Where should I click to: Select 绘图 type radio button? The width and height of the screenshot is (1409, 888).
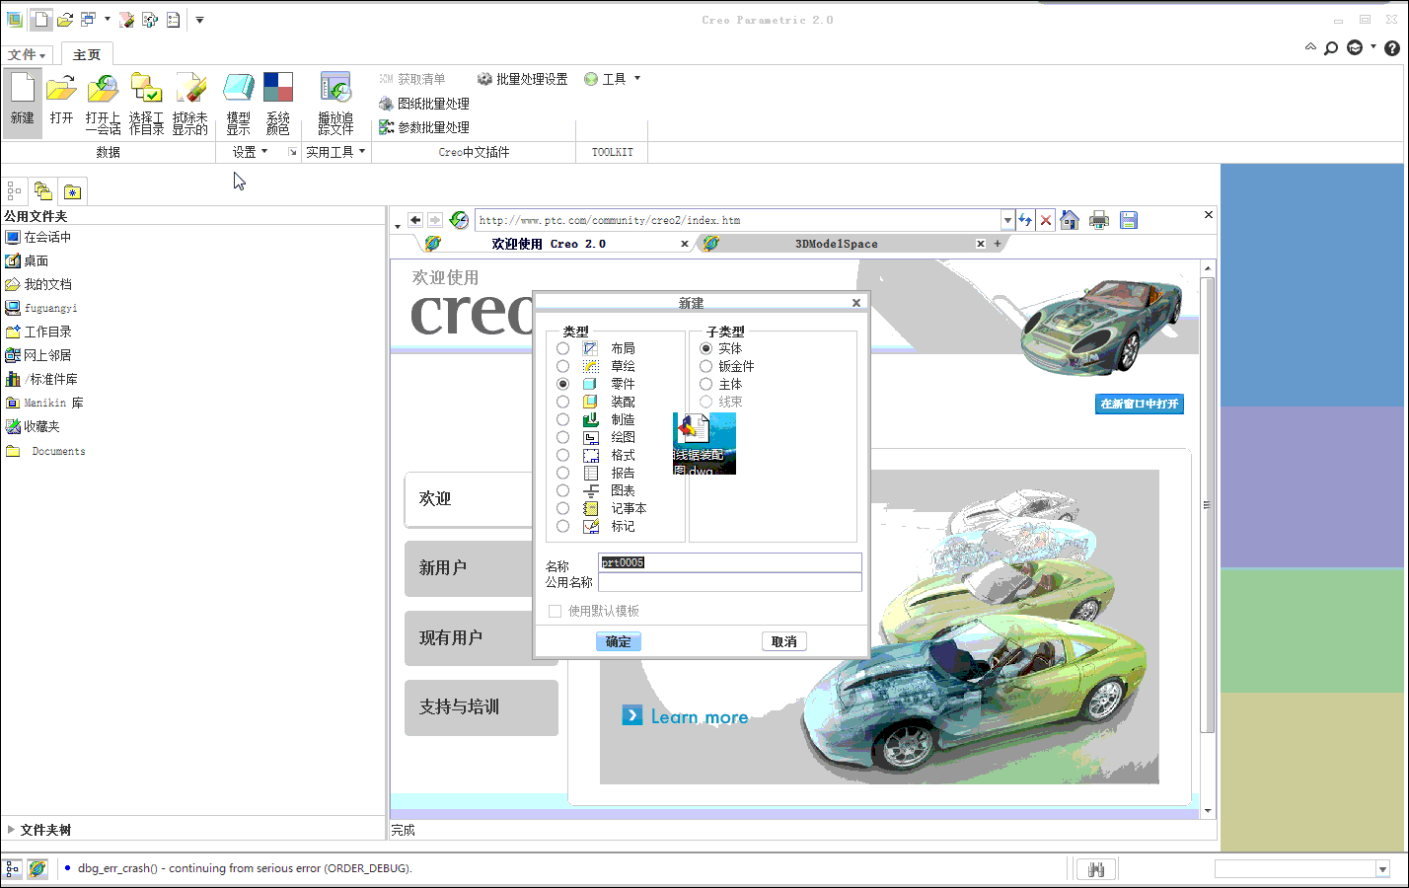point(562,437)
